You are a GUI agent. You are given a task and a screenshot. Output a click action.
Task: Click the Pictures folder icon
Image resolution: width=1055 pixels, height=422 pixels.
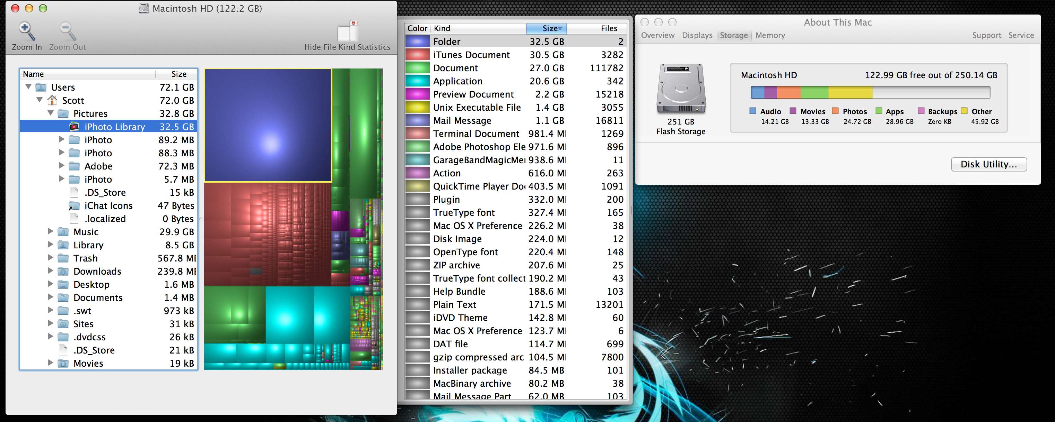[x=63, y=113]
